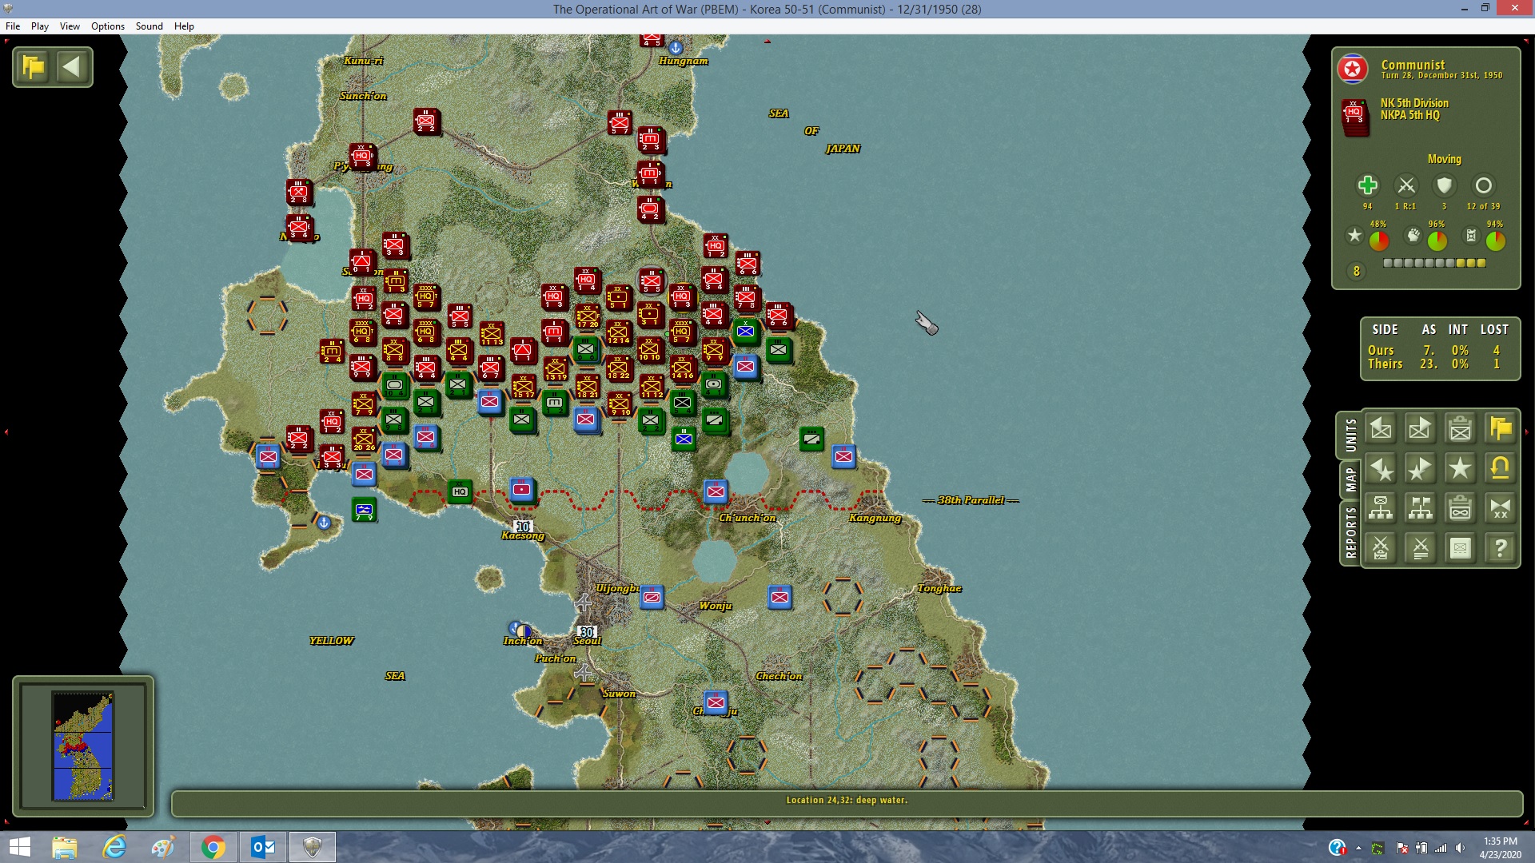This screenshot has height=863, width=1535.
Task: Click the white unit card icon
Action: 1461,548
